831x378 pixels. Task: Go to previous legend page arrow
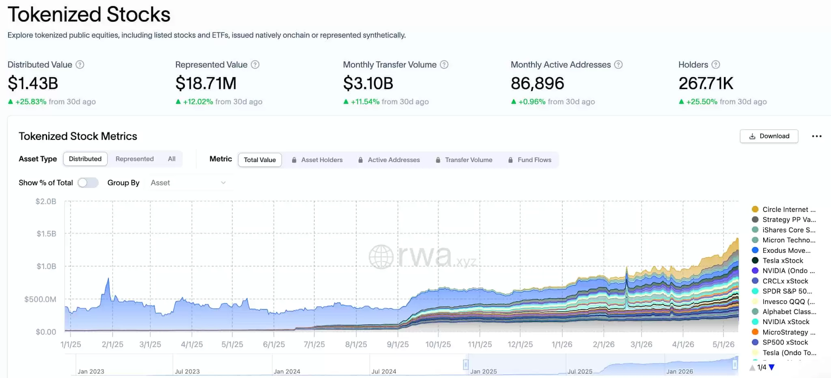tap(752, 367)
